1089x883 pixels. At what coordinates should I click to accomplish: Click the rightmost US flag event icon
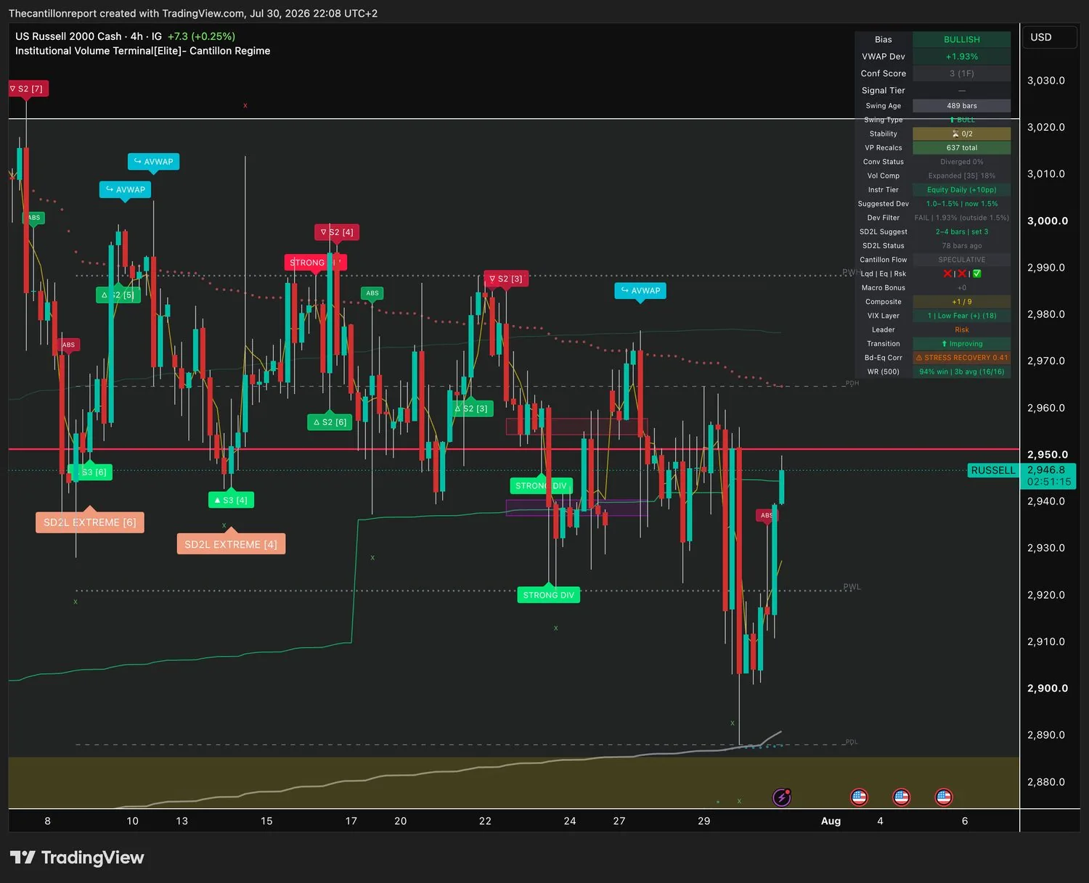(x=944, y=797)
